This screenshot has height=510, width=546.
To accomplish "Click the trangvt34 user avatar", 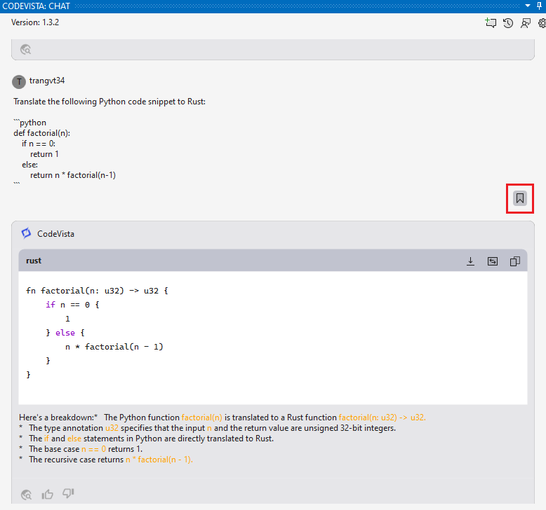I will coord(19,82).
